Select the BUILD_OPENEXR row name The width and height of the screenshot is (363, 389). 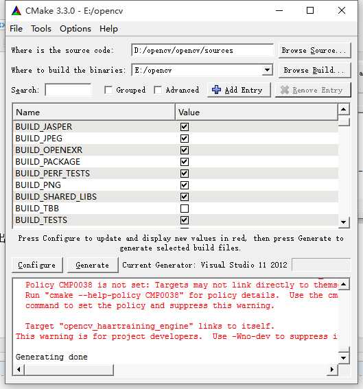click(x=49, y=150)
